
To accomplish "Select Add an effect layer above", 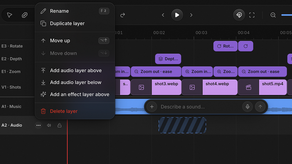I will [75, 95].
